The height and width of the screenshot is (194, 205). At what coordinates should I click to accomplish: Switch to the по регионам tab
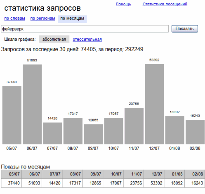tap(42, 19)
